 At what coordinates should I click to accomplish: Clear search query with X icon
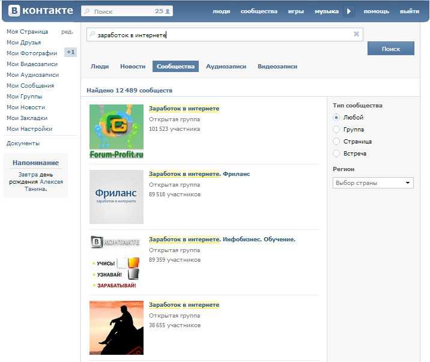point(356,34)
